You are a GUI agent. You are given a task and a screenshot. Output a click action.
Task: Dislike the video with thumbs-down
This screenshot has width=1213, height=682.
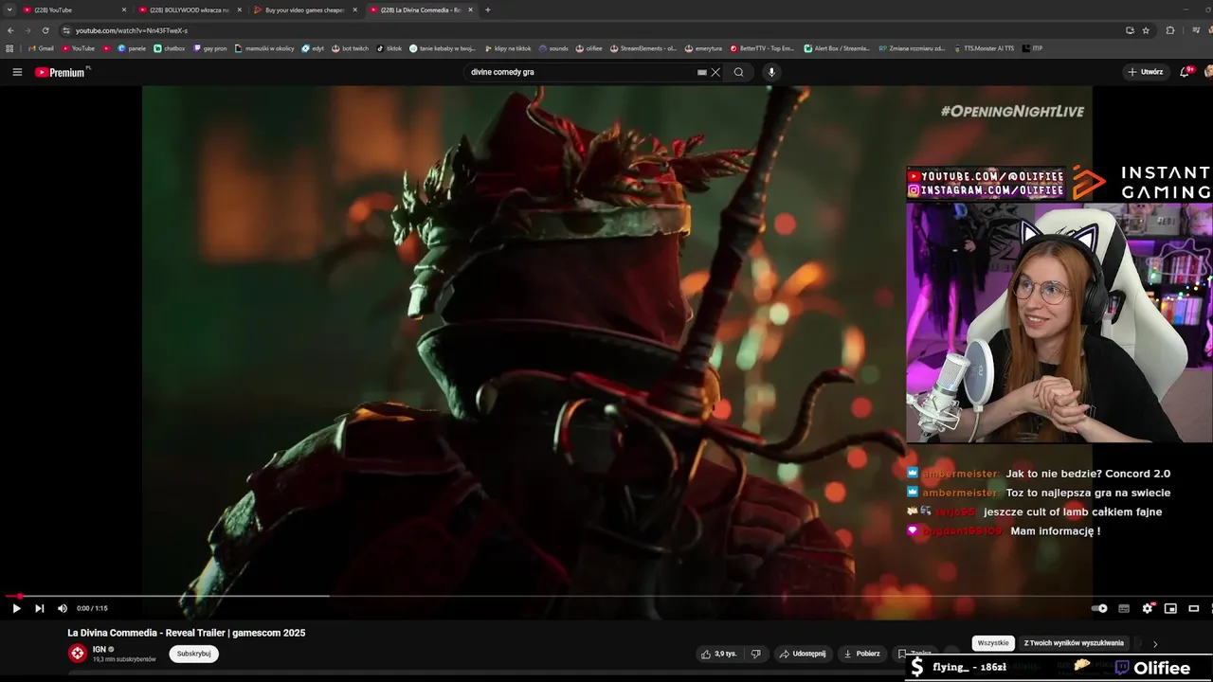(x=755, y=654)
